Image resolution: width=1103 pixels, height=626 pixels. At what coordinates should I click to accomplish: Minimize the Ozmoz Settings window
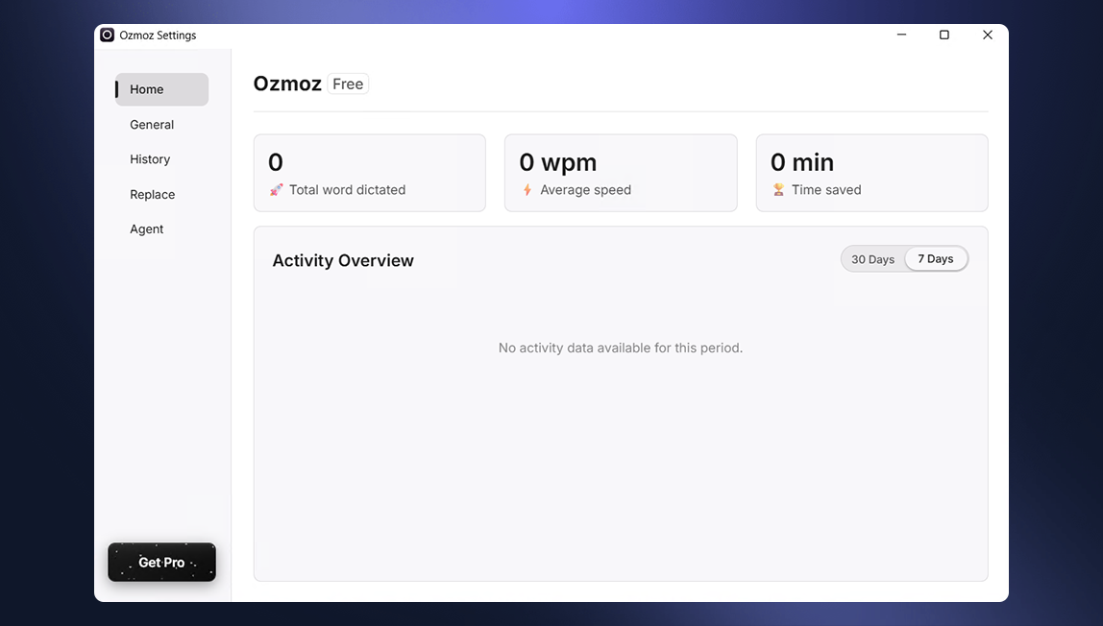[x=902, y=35]
